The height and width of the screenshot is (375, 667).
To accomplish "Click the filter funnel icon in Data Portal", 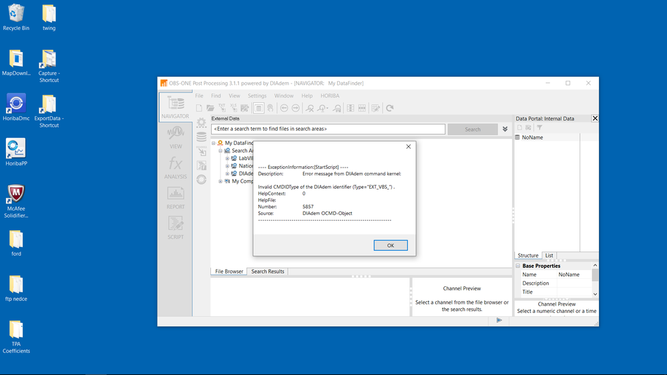I will [539, 127].
